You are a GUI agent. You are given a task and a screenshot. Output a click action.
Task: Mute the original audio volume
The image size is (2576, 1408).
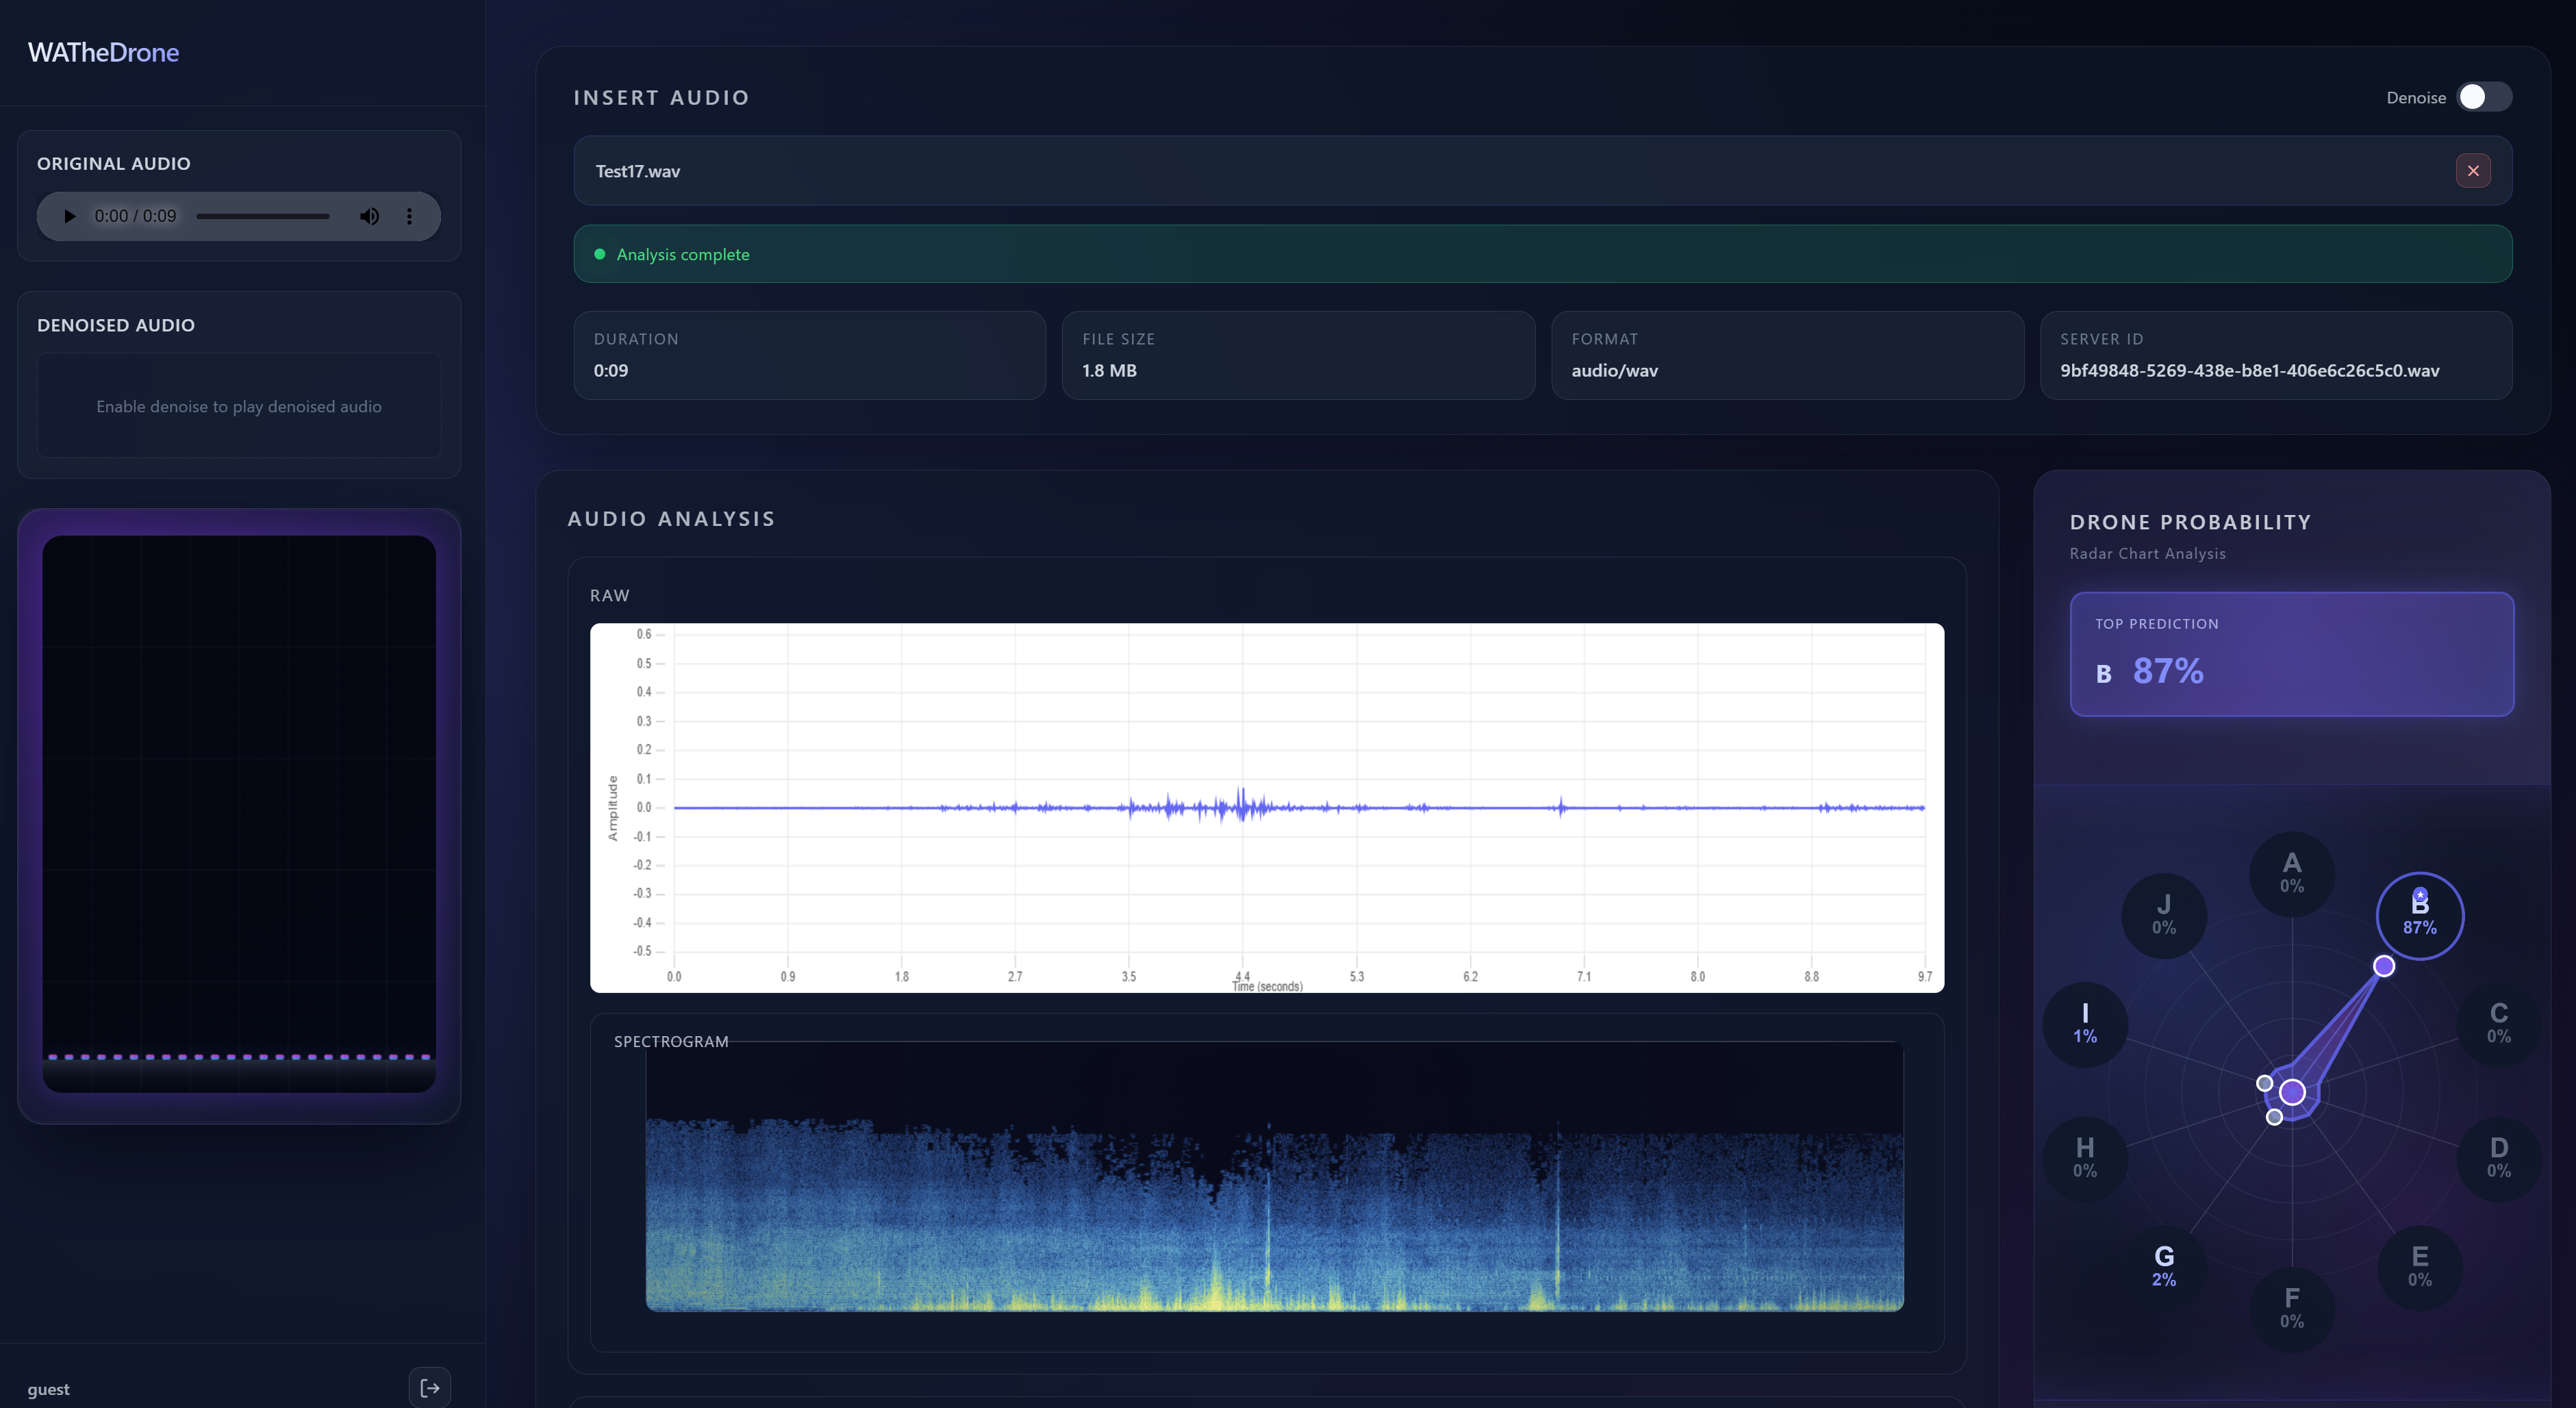pyautogui.click(x=369, y=216)
